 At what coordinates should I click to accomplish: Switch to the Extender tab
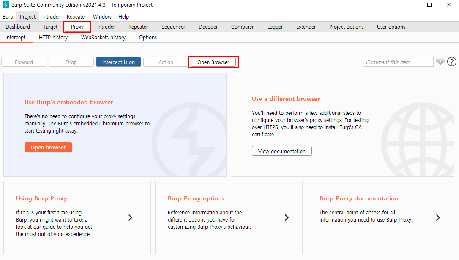(x=306, y=27)
